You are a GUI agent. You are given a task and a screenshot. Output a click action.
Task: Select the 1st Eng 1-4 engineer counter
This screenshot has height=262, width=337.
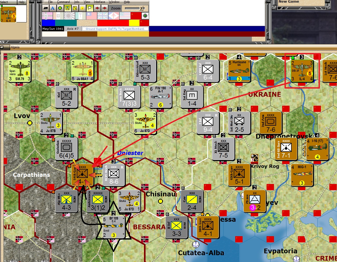(x=192, y=97)
